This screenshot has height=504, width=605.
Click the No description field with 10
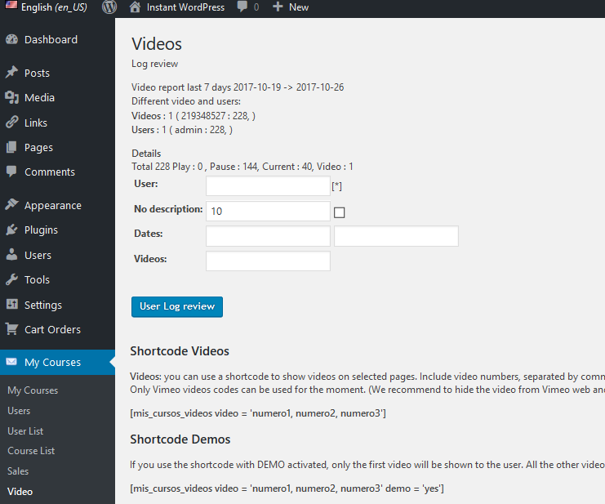tap(268, 211)
